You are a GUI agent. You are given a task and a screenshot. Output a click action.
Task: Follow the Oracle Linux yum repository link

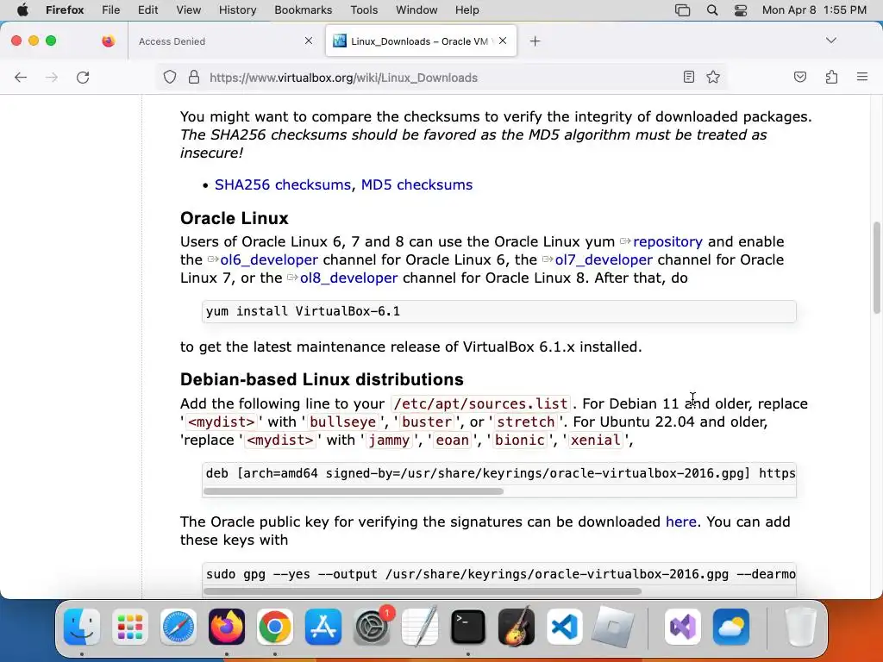667,241
